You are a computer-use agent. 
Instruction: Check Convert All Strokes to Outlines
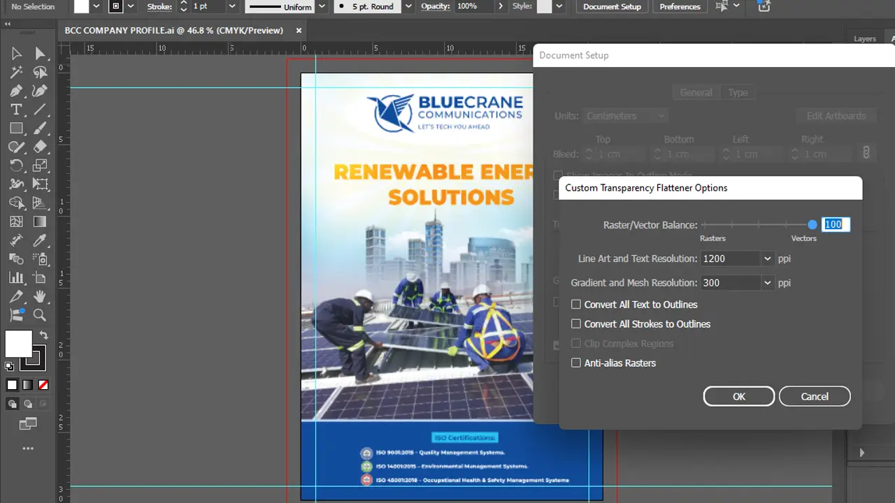[x=575, y=323]
